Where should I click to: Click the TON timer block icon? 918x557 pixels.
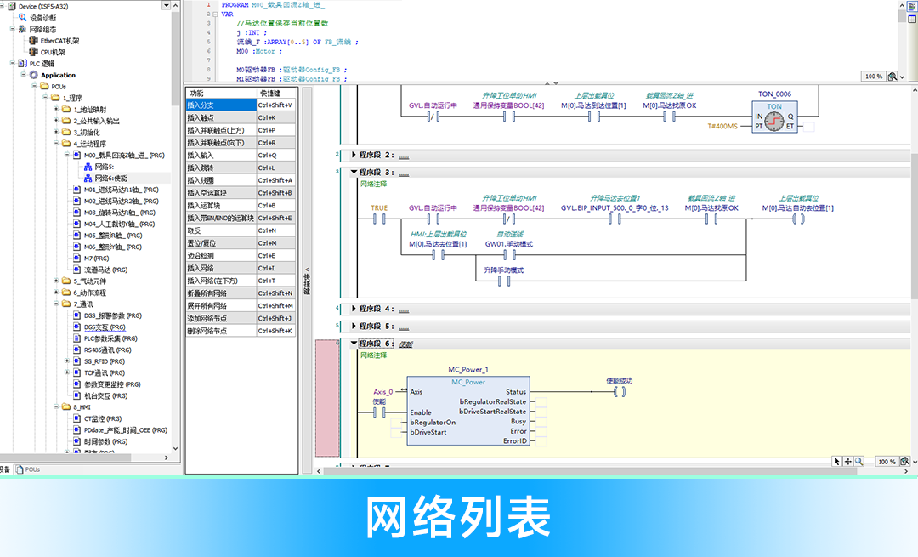(773, 121)
